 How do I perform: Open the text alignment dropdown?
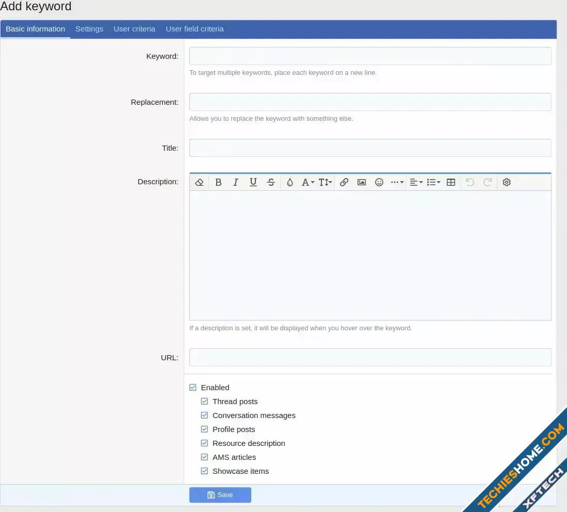416,182
